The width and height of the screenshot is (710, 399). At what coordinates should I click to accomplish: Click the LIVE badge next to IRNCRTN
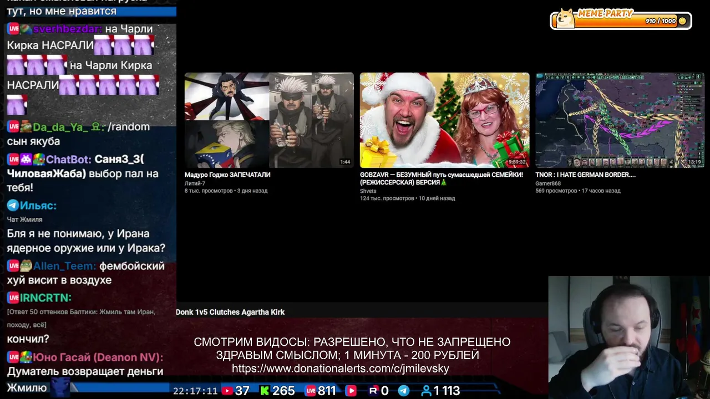13,298
